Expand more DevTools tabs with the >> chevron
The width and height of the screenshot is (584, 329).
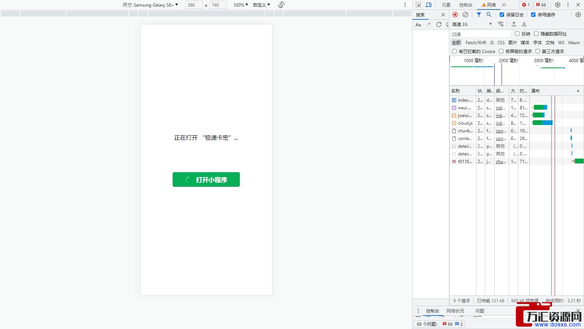(x=504, y=5)
